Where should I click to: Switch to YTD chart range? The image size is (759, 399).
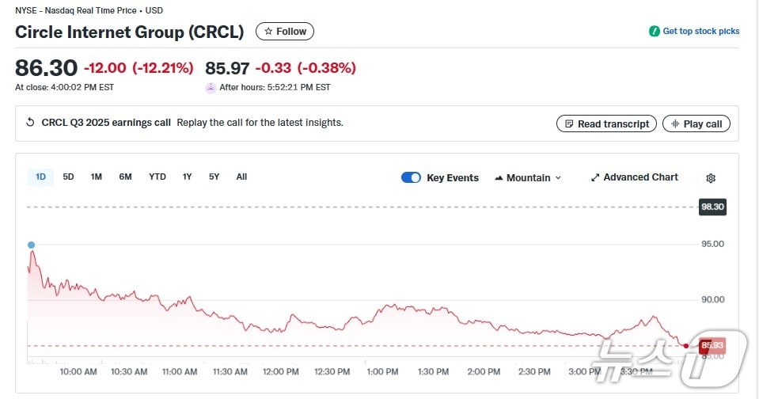pos(157,177)
